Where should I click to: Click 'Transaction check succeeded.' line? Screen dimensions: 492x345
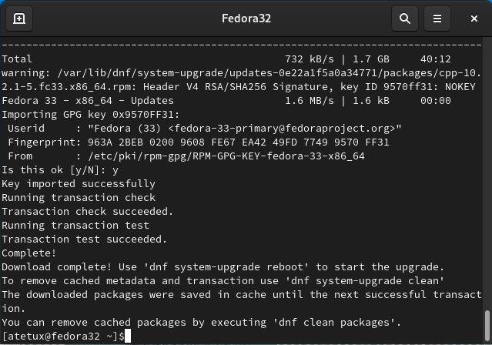click(88, 212)
